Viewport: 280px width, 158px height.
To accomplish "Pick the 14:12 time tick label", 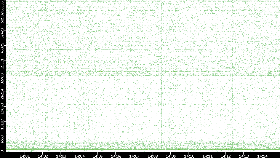I will pos(226,156).
